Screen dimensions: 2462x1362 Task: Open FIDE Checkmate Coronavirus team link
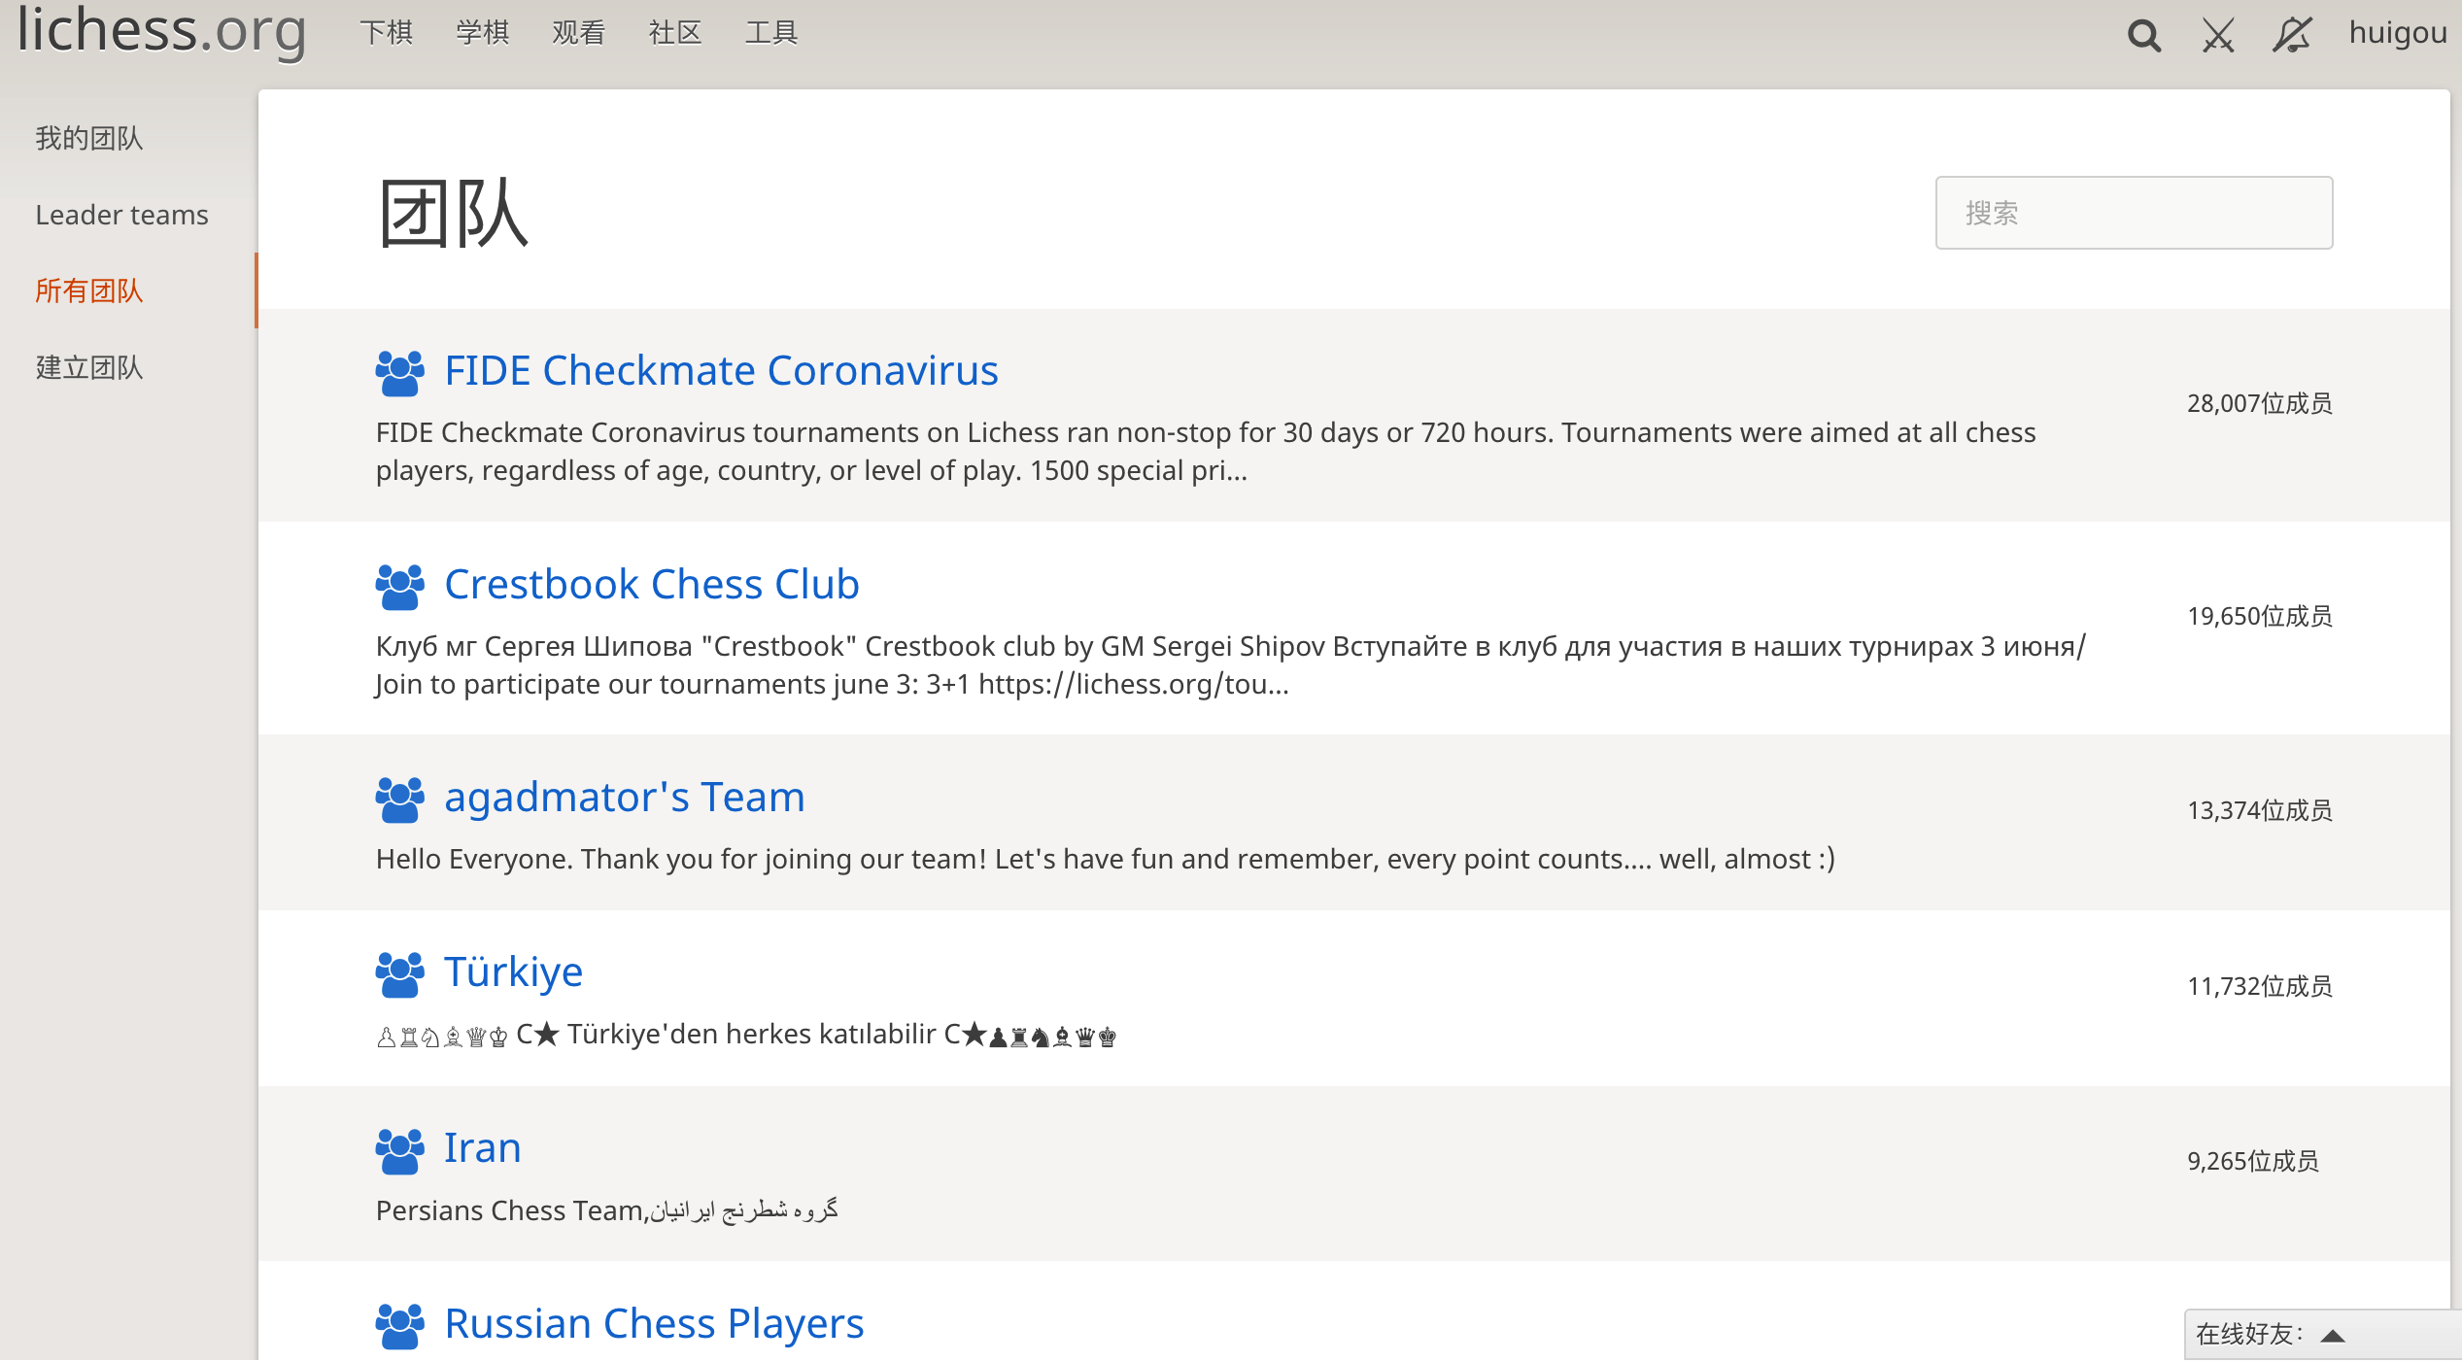721,371
